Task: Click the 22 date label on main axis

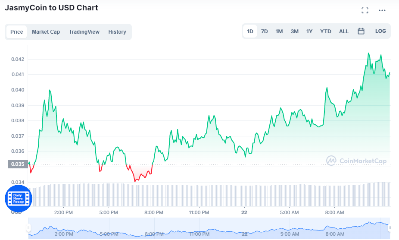Action: [x=244, y=212]
